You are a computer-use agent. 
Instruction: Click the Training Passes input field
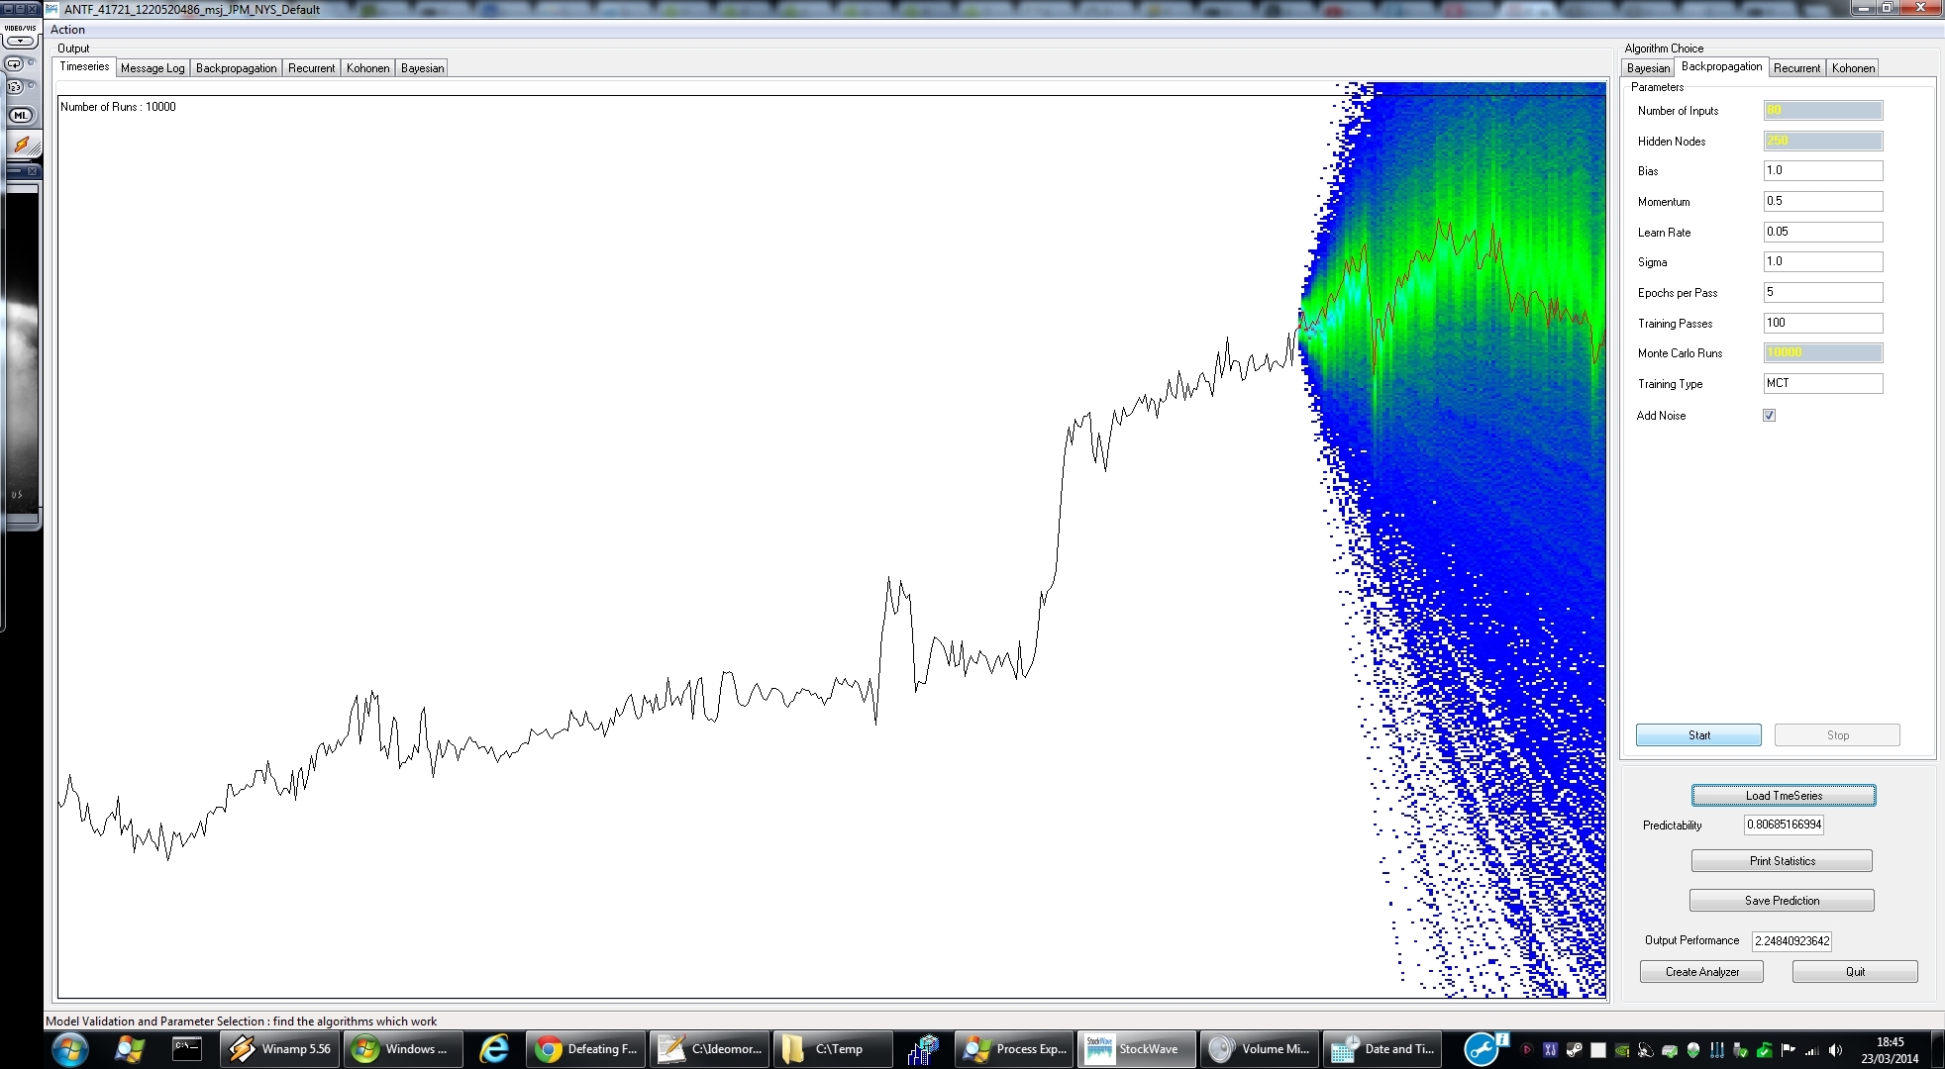[x=1822, y=323]
